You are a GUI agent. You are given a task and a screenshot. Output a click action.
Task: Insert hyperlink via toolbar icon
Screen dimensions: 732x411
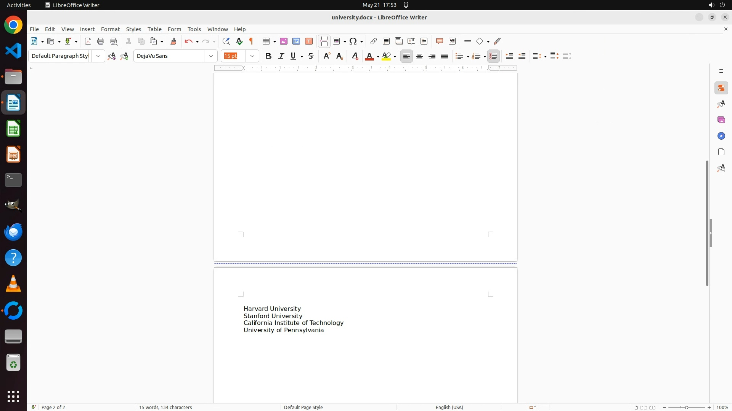(374, 41)
